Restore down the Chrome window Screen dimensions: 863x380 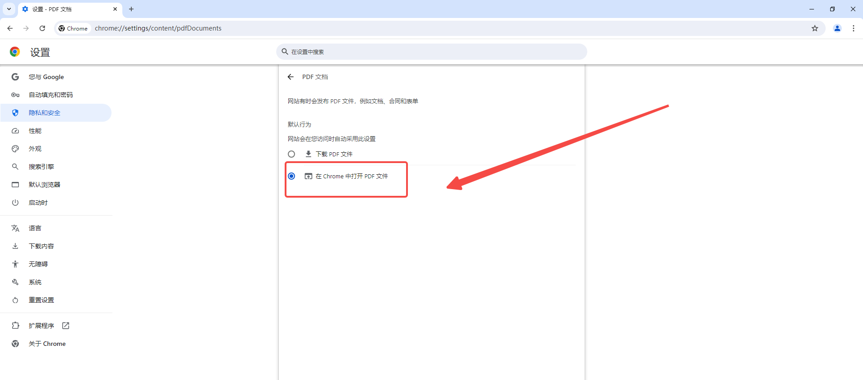pos(832,9)
